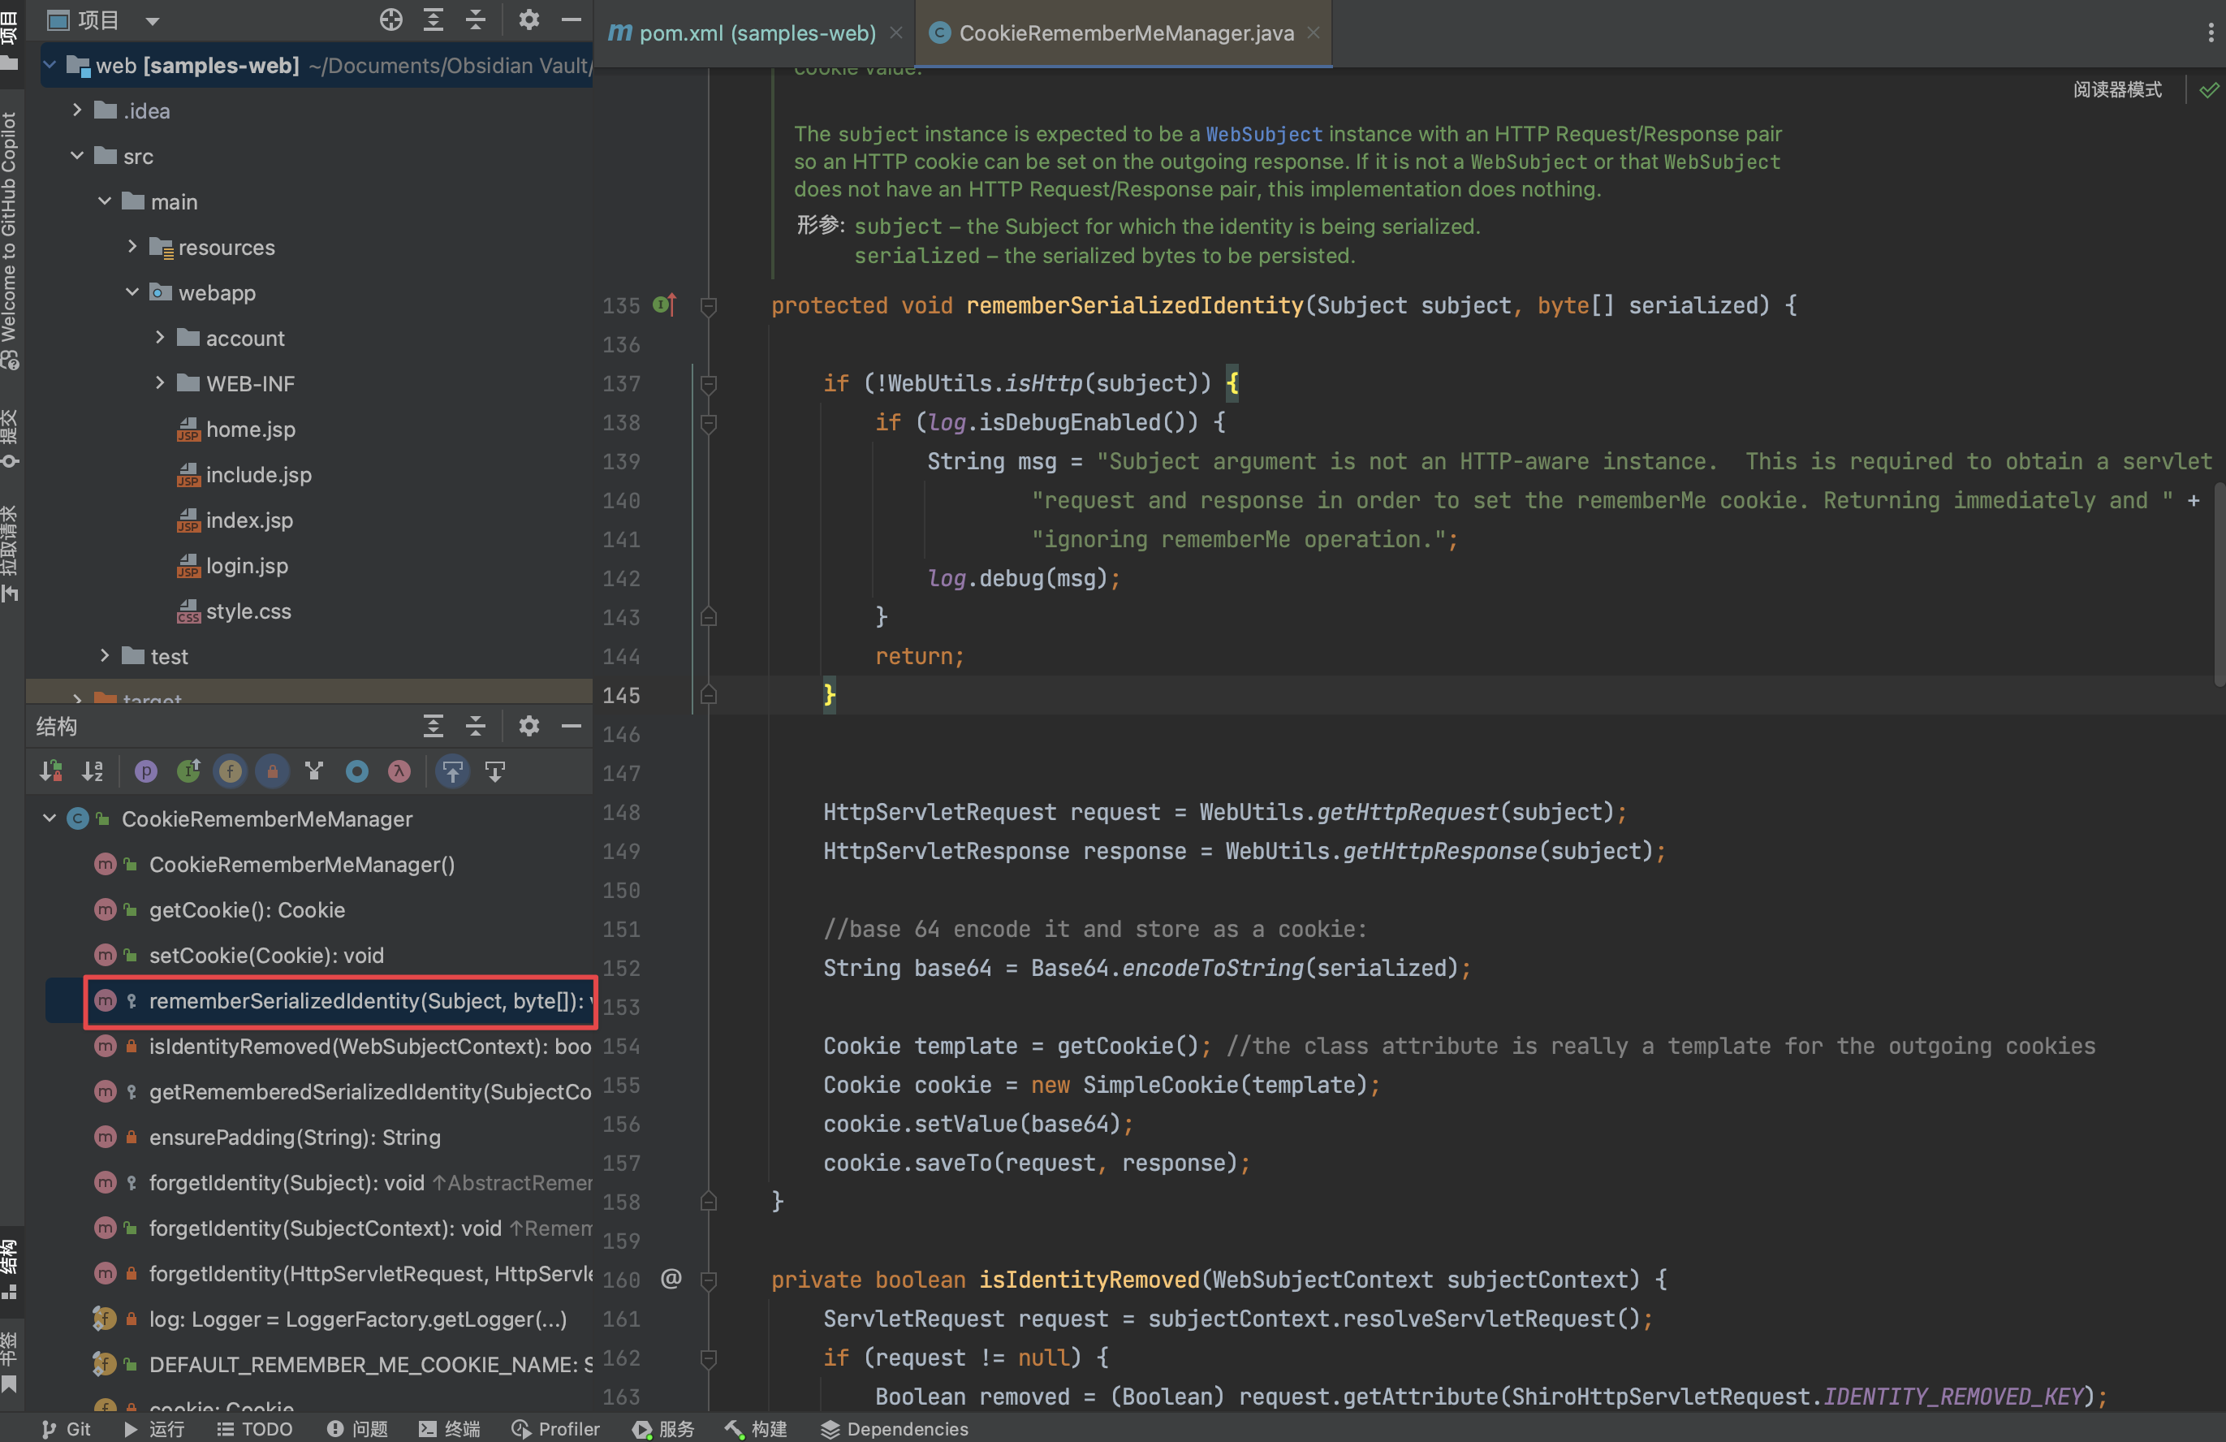
Task: Open 结构 panel settings gear
Action: point(529,726)
